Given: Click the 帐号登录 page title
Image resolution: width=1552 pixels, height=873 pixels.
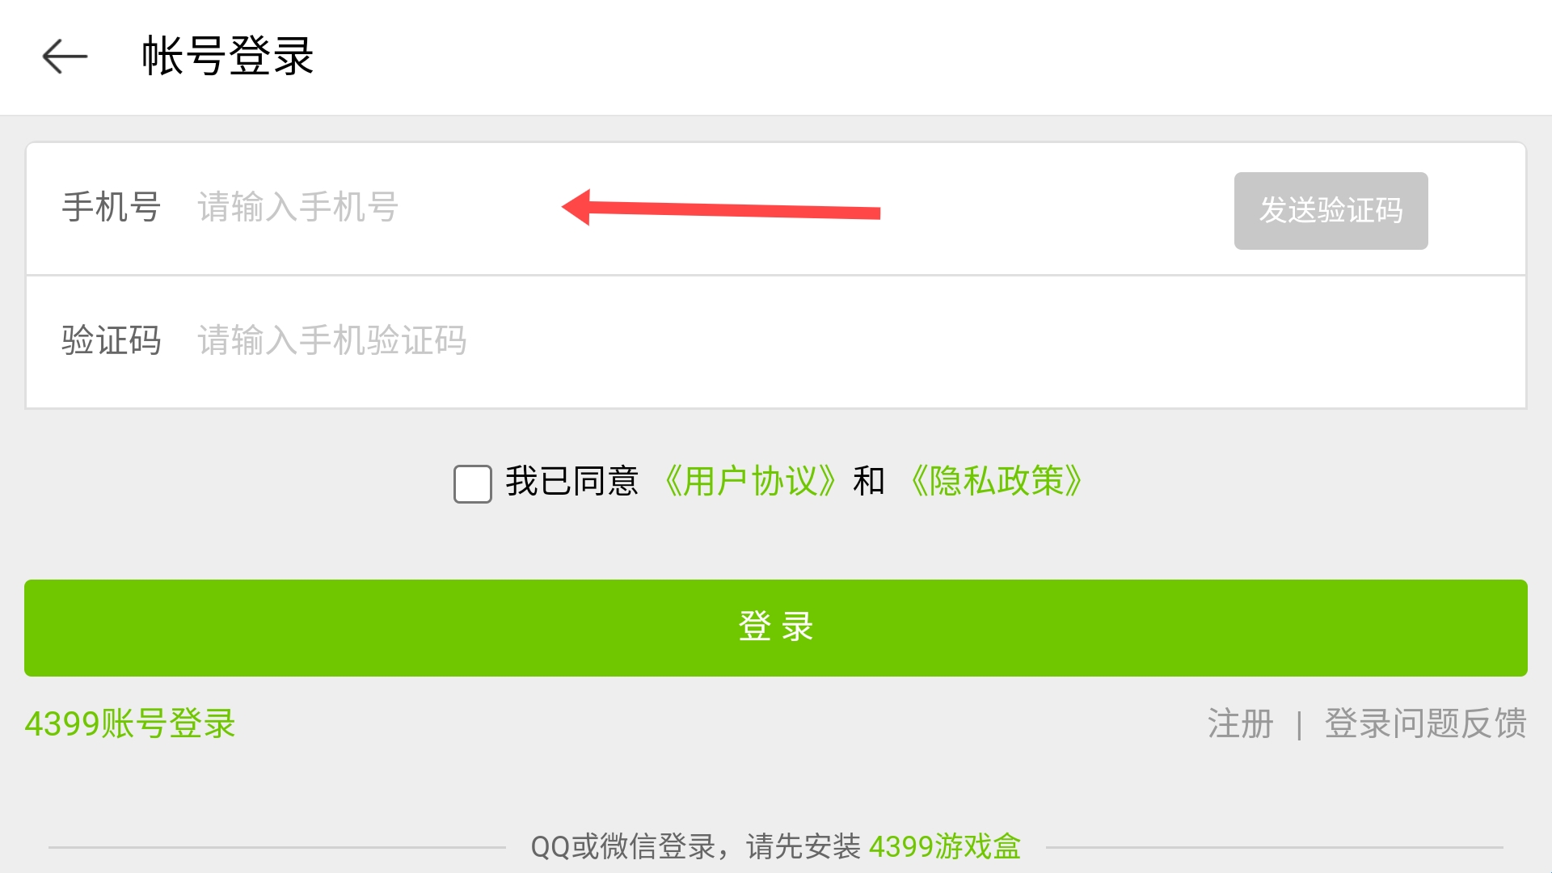Looking at the screenshot, I should pos(228,57).
